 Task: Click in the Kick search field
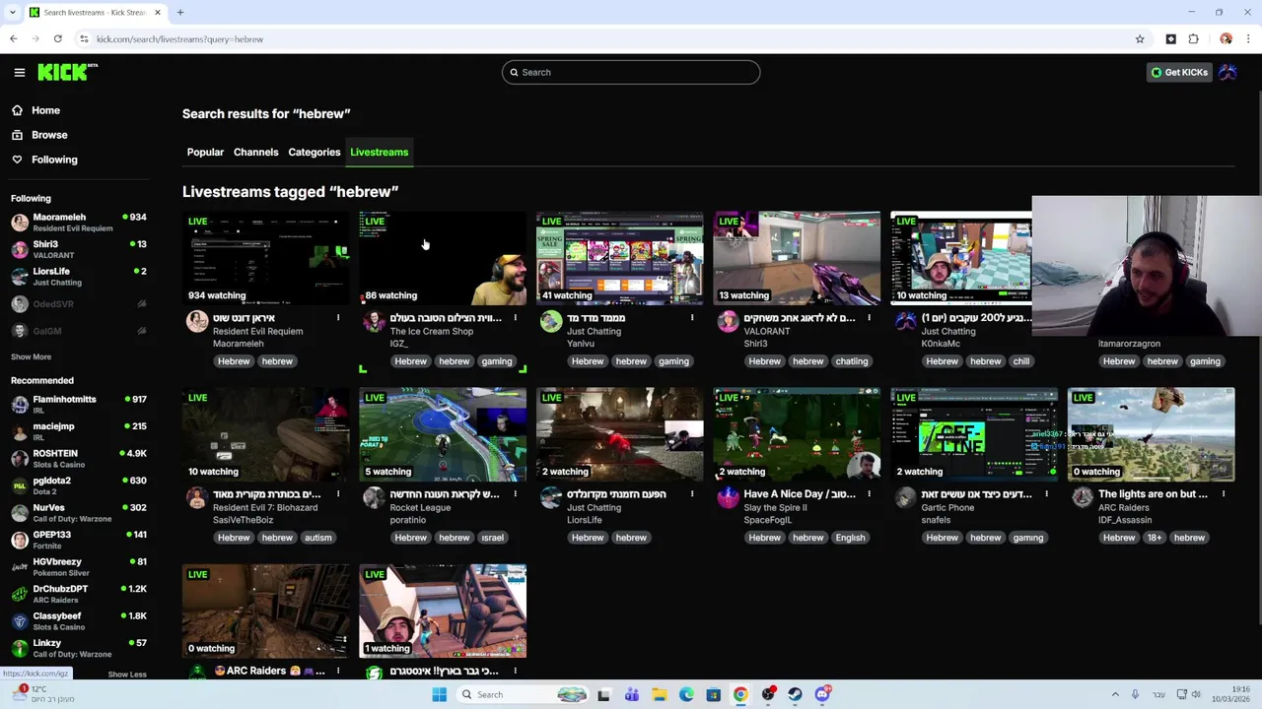(x=631, y=72)
